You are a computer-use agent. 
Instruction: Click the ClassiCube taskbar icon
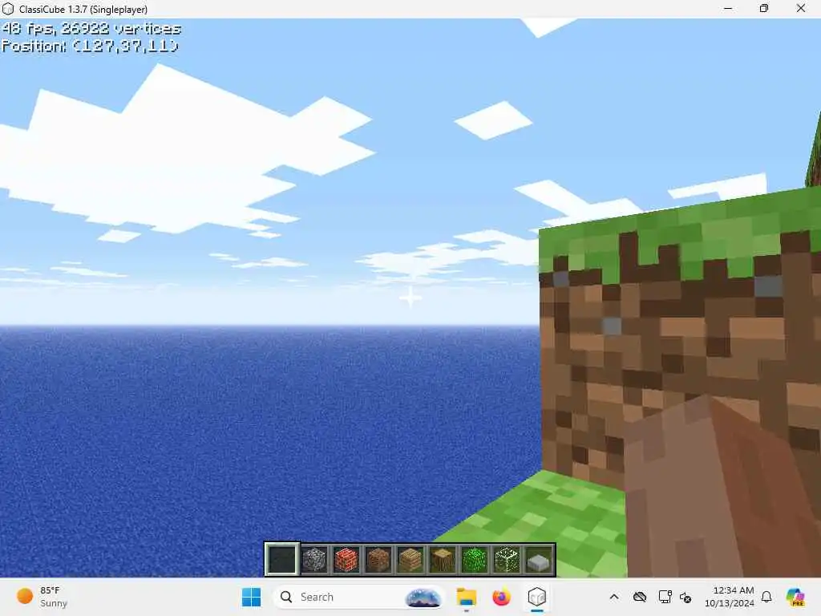tap(536, 597)
